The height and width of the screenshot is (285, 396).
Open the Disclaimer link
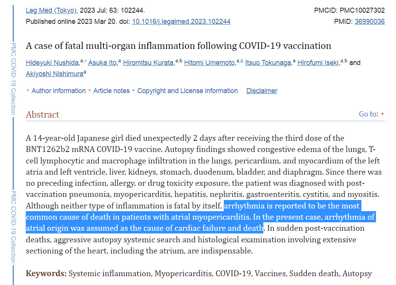262,91
